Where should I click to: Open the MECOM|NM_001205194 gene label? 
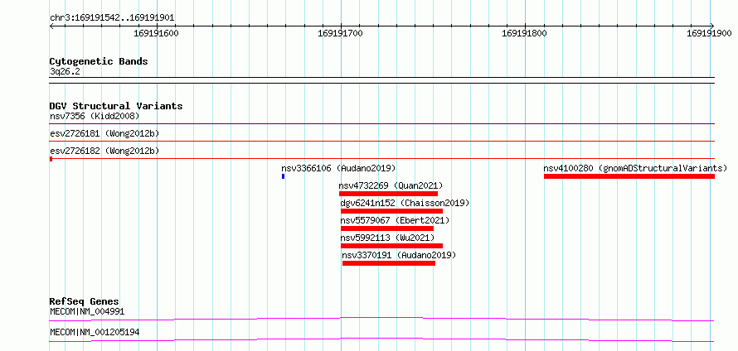pyautogui.click(x=95, y=333)
